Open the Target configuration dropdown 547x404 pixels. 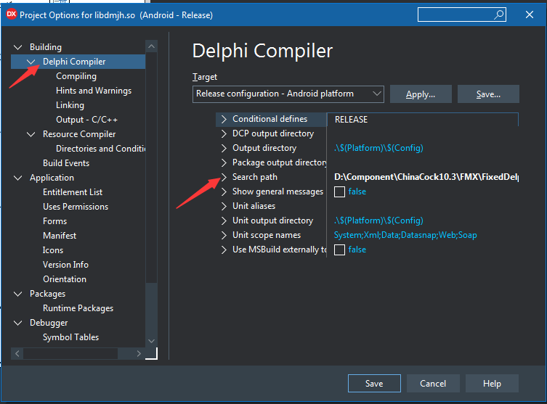tap(288, 94)
